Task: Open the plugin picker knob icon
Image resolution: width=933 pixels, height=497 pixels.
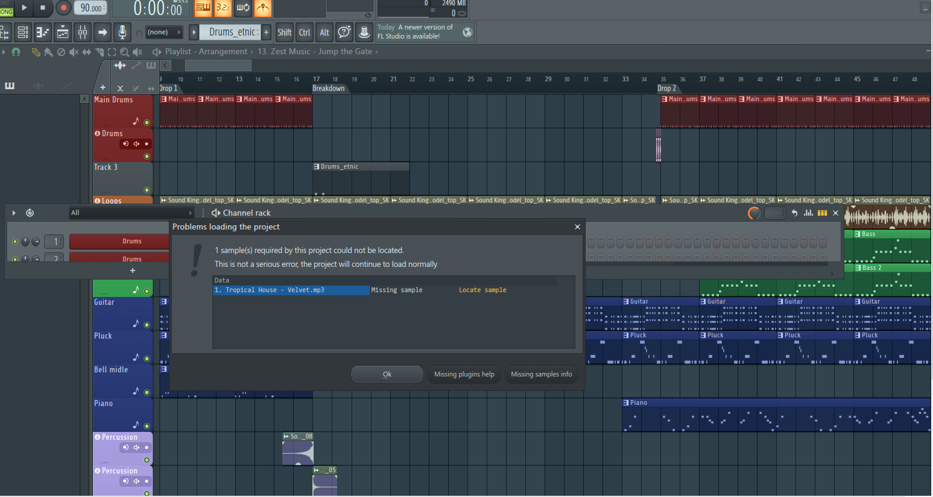Action: click(364, 32)
